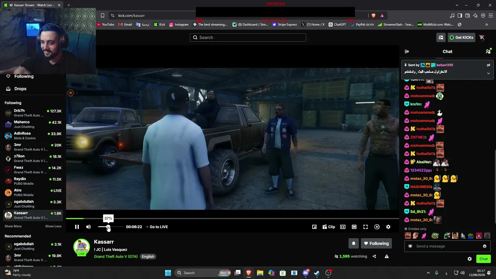This screenshot has width=496, height=279.
Task: Insert the green Pepe frog emote
Action: [435, 236]
